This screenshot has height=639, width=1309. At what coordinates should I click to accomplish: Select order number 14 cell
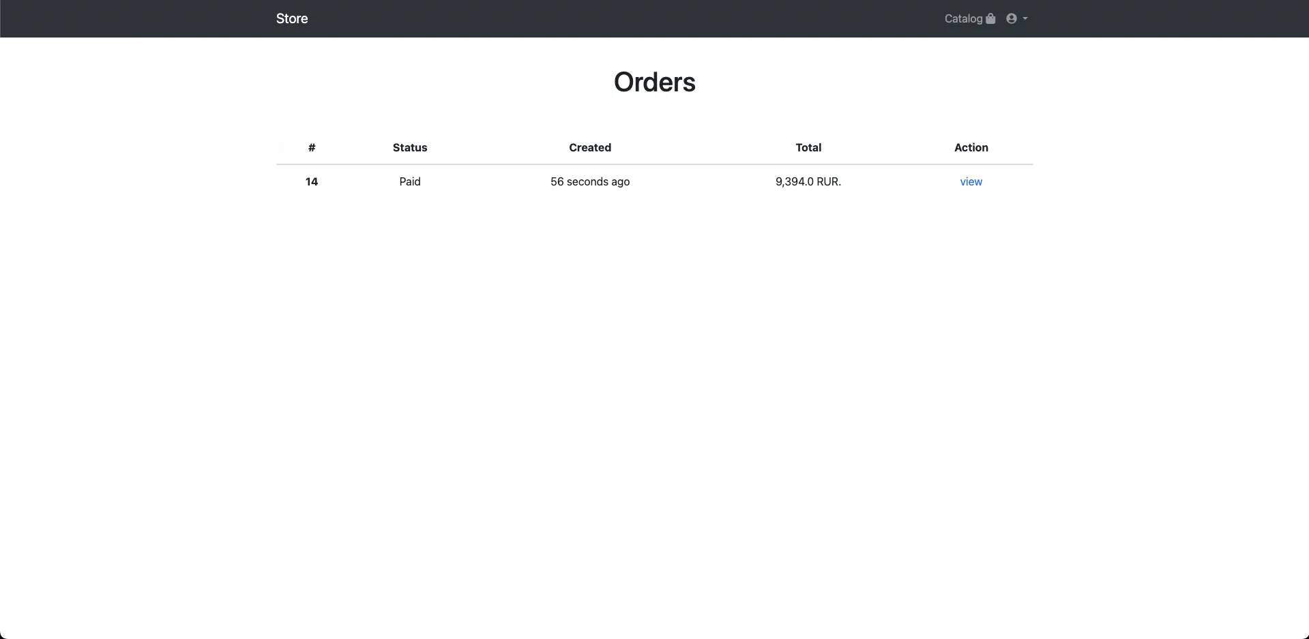click(312, 181)
